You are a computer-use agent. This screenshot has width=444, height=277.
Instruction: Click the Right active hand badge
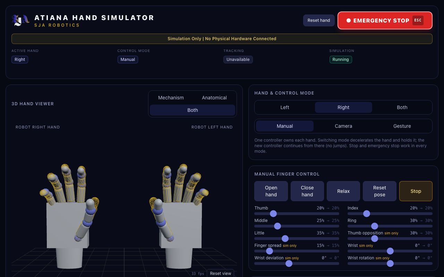click(20, 60)
